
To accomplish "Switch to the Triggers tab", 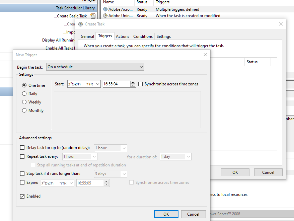I will pos(105,36).
